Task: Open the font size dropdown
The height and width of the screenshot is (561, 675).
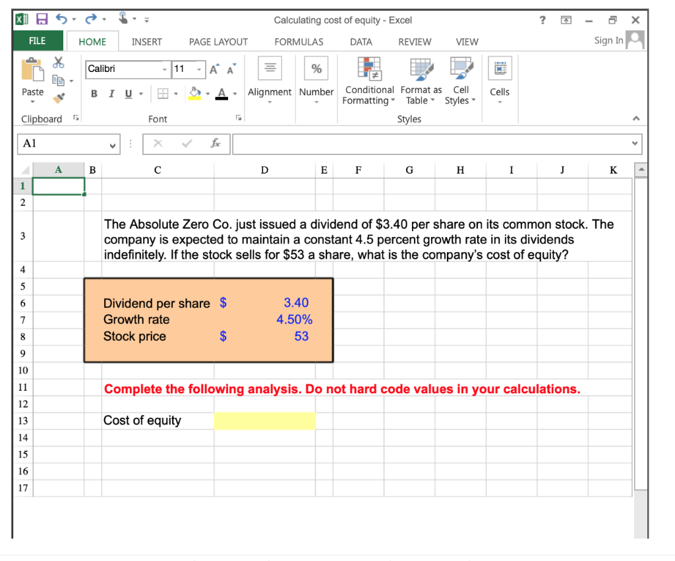Action: (197, 69)
